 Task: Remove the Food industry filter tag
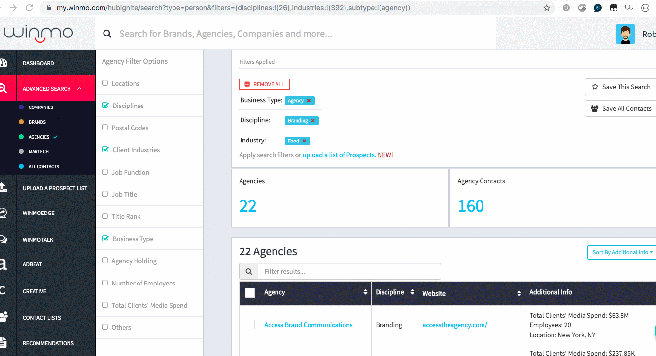(304, 141)
